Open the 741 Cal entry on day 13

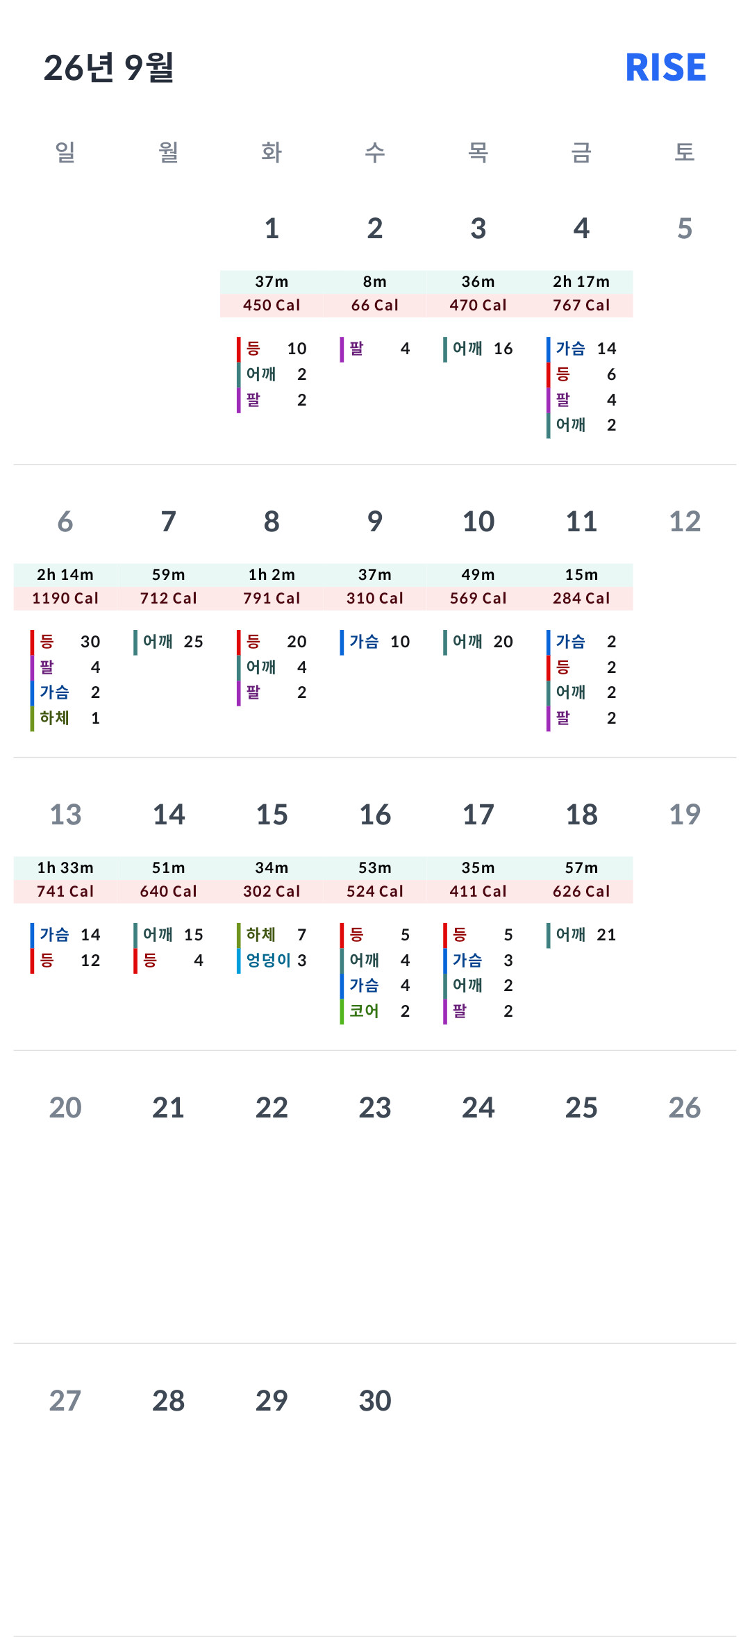65,892
